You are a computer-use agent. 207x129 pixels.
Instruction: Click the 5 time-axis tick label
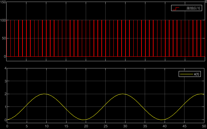[x=27, y=126]
